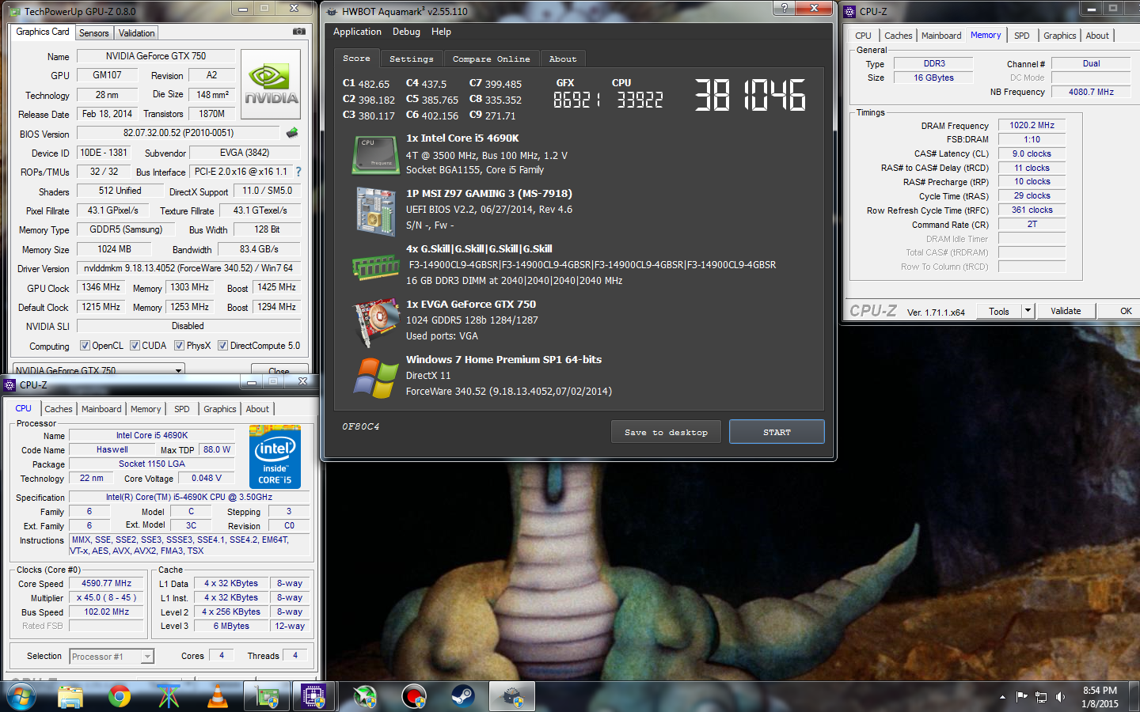Click the Bus Interface question mark help icon
1140x712 pixels.
298,172
